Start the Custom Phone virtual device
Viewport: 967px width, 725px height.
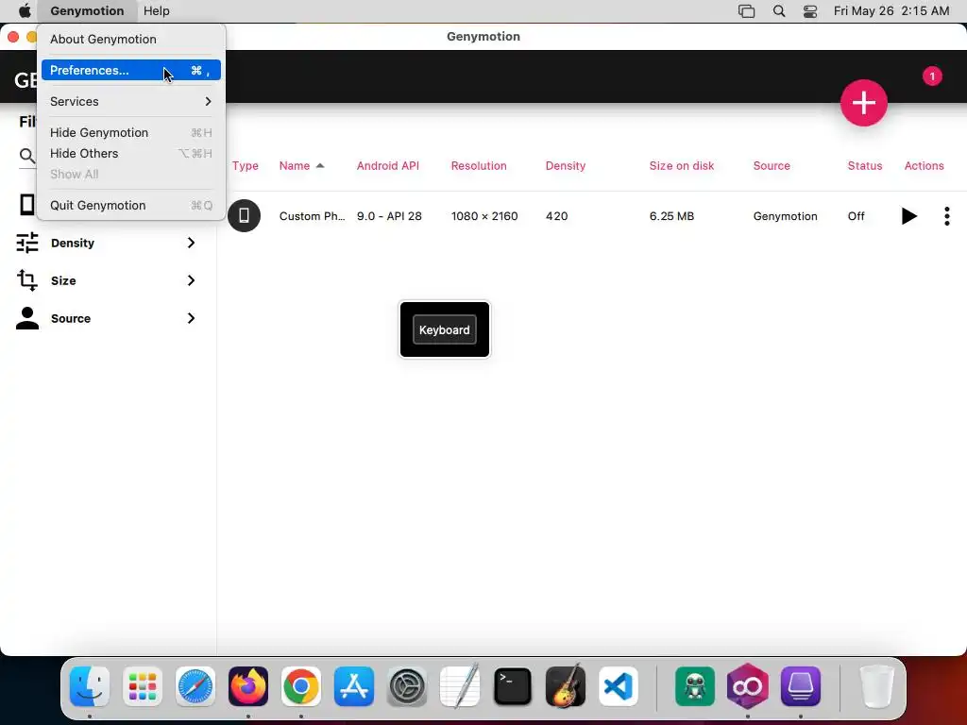908,216
